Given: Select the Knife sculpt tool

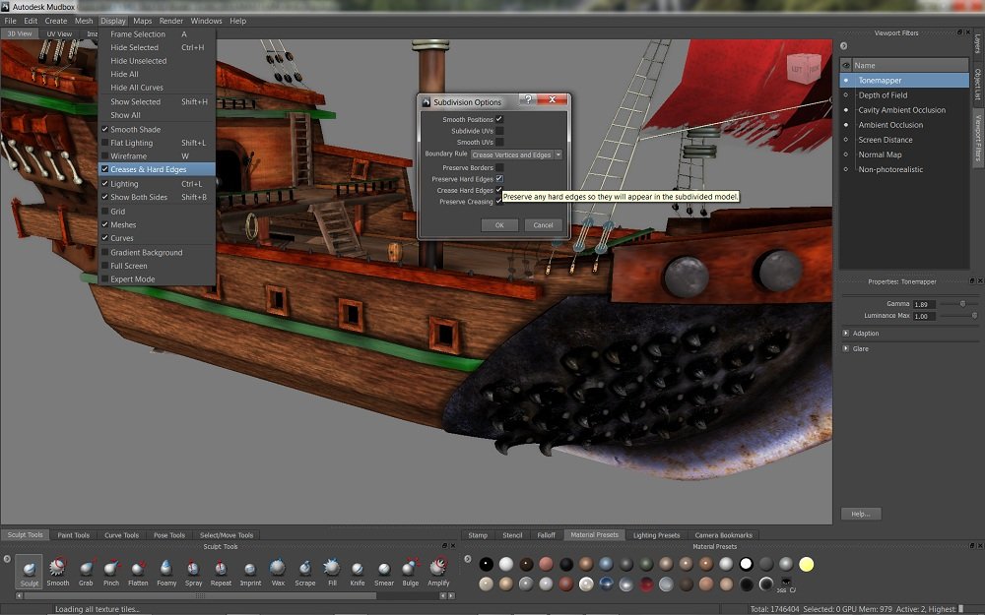Looking at the screenshot, I should tap(357, 569).
